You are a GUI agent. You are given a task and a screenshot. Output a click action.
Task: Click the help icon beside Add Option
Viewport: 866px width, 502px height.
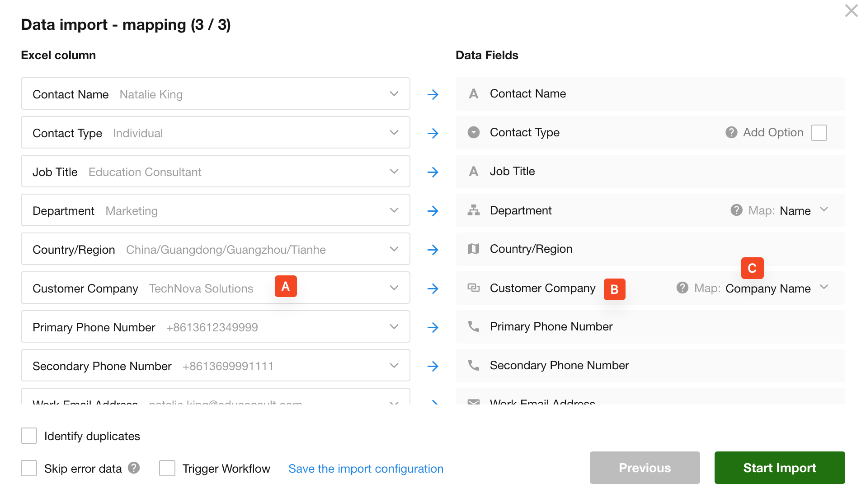731,132
